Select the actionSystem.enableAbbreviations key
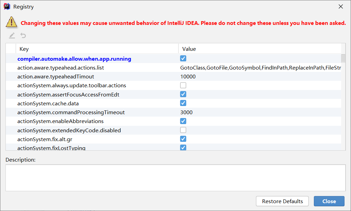This screenshot has width=351, height=211. [x=60, y=121]
